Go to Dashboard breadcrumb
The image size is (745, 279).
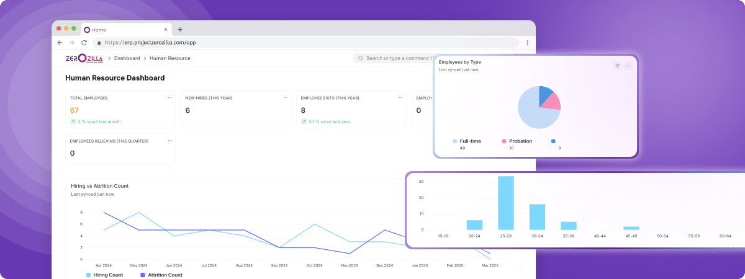click(127, 58)
